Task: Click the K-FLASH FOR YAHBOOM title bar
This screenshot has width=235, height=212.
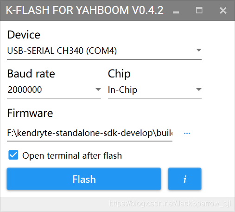Action: [84, 10]
